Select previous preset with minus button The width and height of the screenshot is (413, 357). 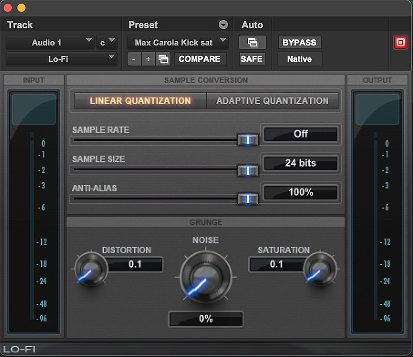click(x=134, y=59)
